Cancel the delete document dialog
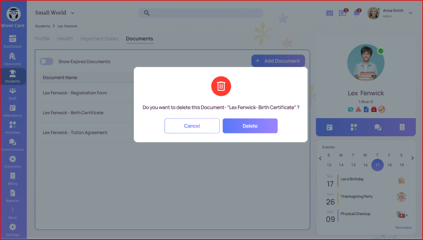Image resolution: width=423 pixels, height=240 pixels. (x=192, y=126)
